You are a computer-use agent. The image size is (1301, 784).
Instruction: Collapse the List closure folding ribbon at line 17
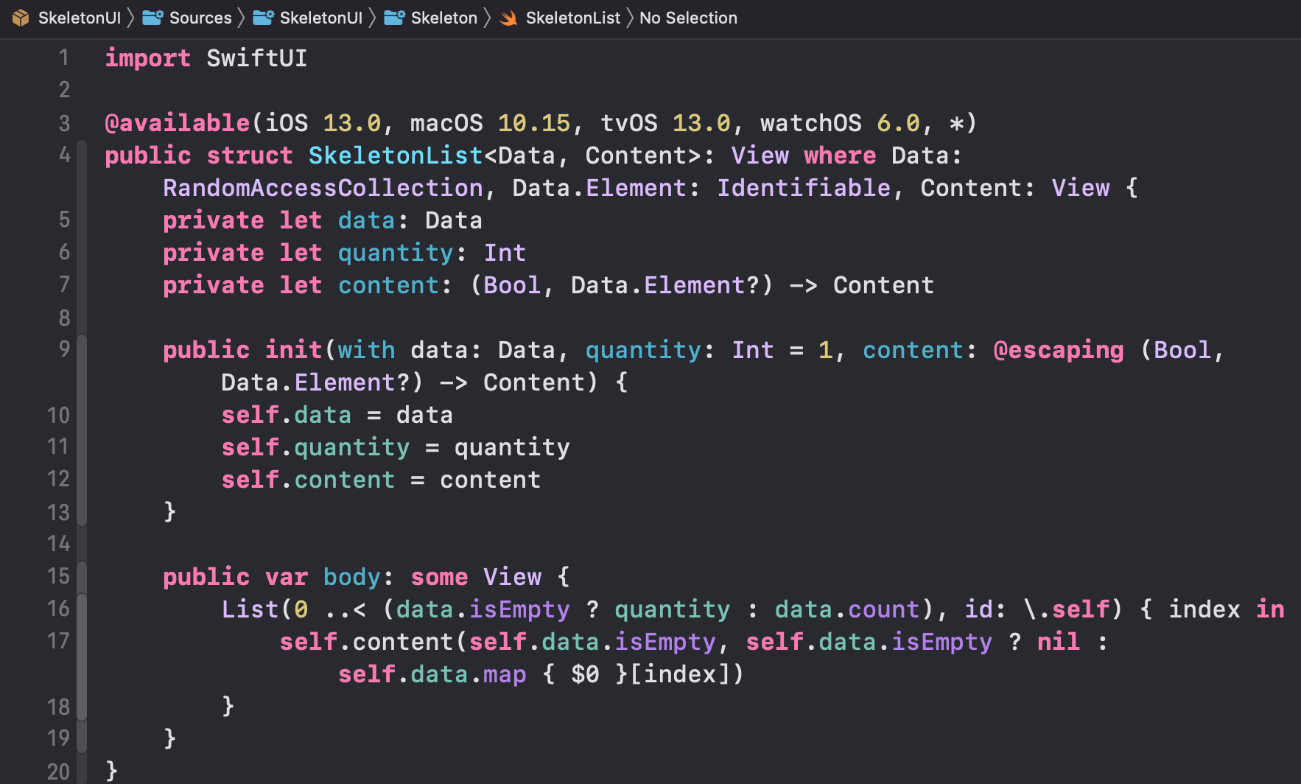pyautogui.click(x=82, y=657)
